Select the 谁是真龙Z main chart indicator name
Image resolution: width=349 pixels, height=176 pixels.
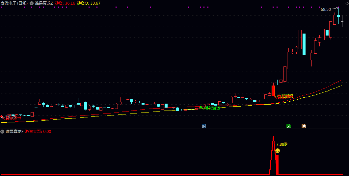point(44,3)
